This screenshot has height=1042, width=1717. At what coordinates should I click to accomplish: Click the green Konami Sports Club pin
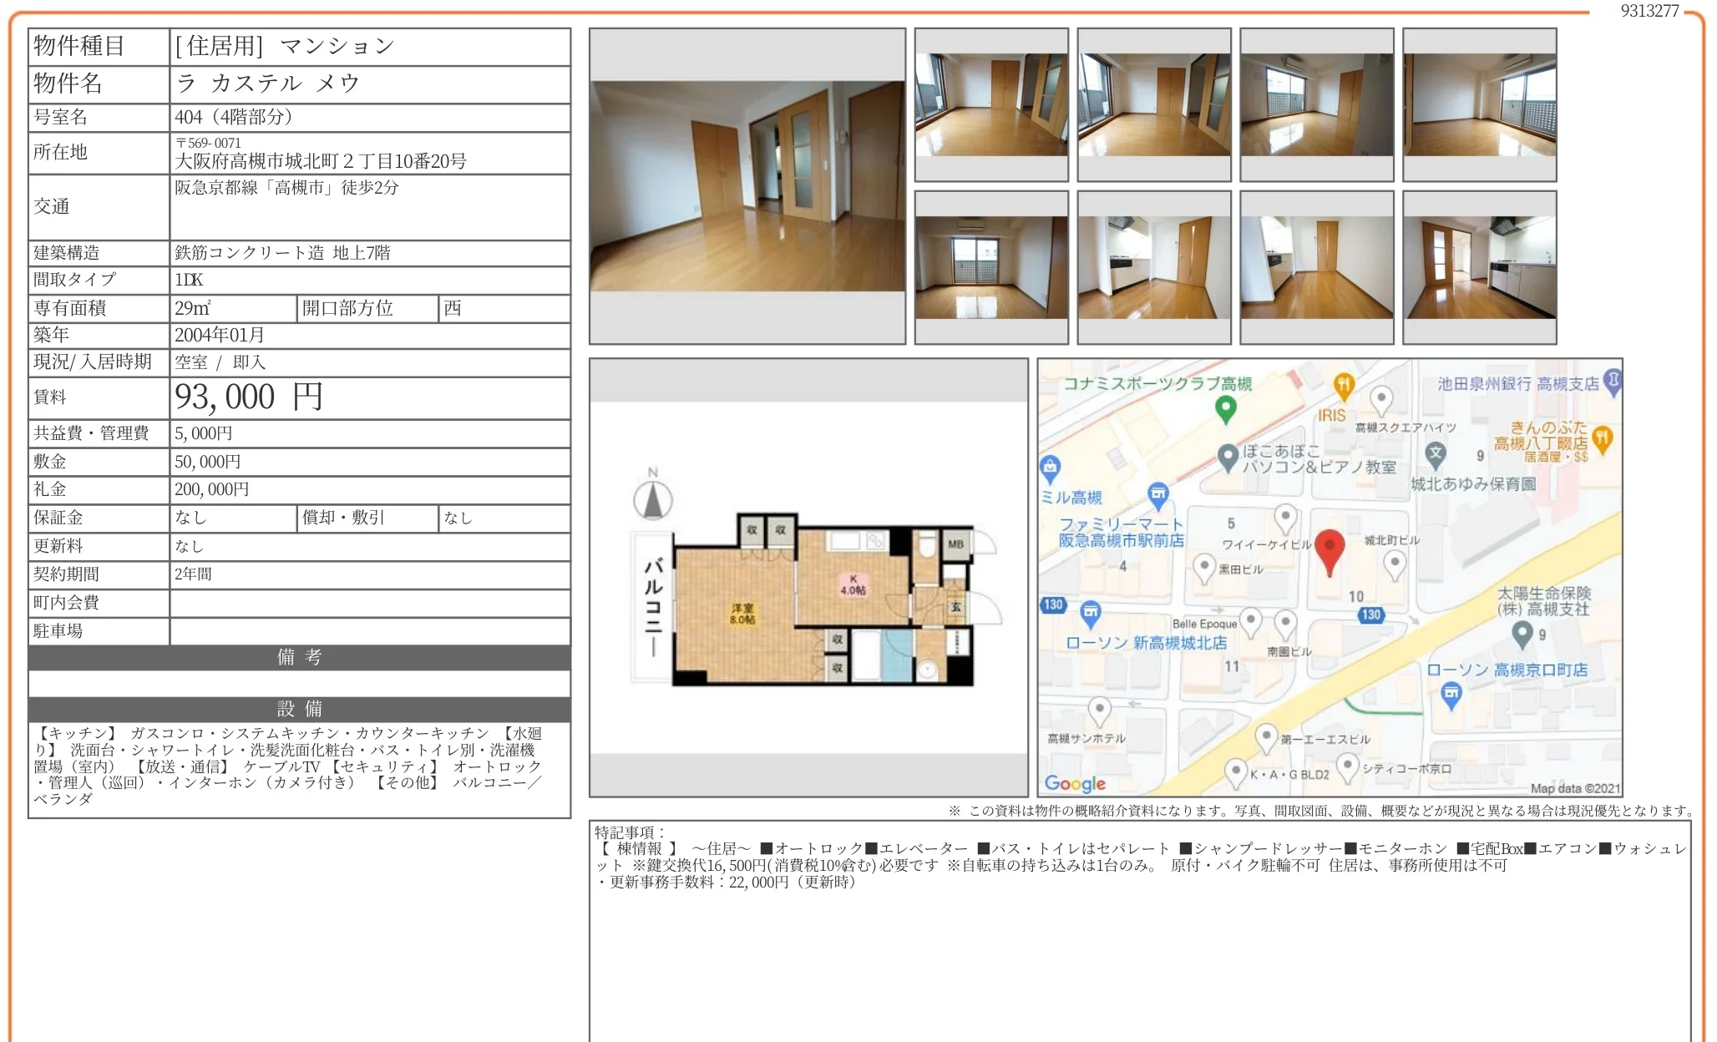coord(1225,408)
